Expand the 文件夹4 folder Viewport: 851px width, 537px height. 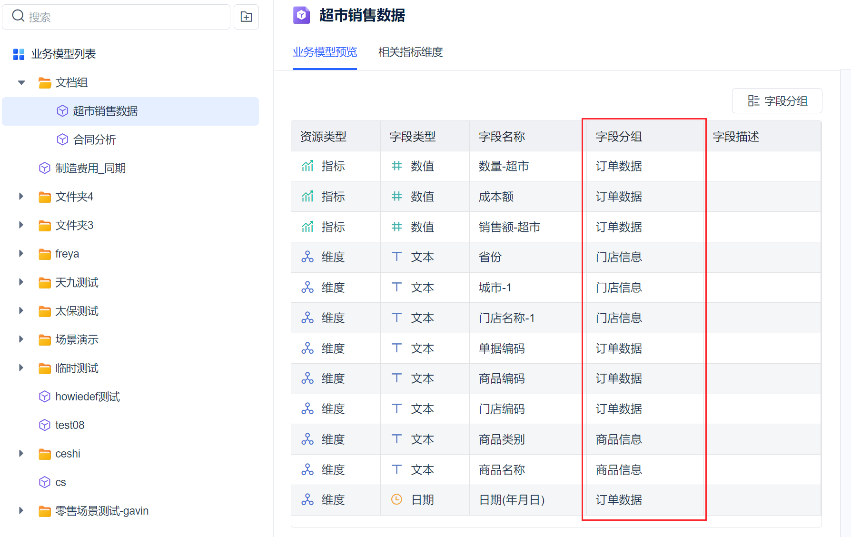pos(21,196)
